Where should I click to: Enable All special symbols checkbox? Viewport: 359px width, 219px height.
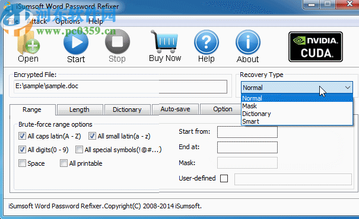coord(79,150)
